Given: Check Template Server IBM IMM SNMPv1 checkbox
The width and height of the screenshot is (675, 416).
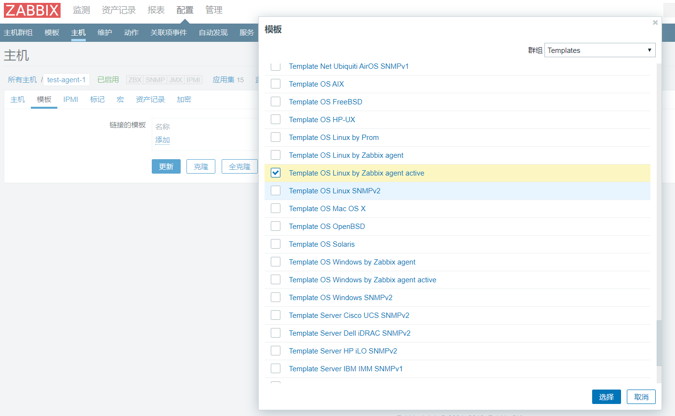Looking at the screenshot, I should tap(276, 368).
